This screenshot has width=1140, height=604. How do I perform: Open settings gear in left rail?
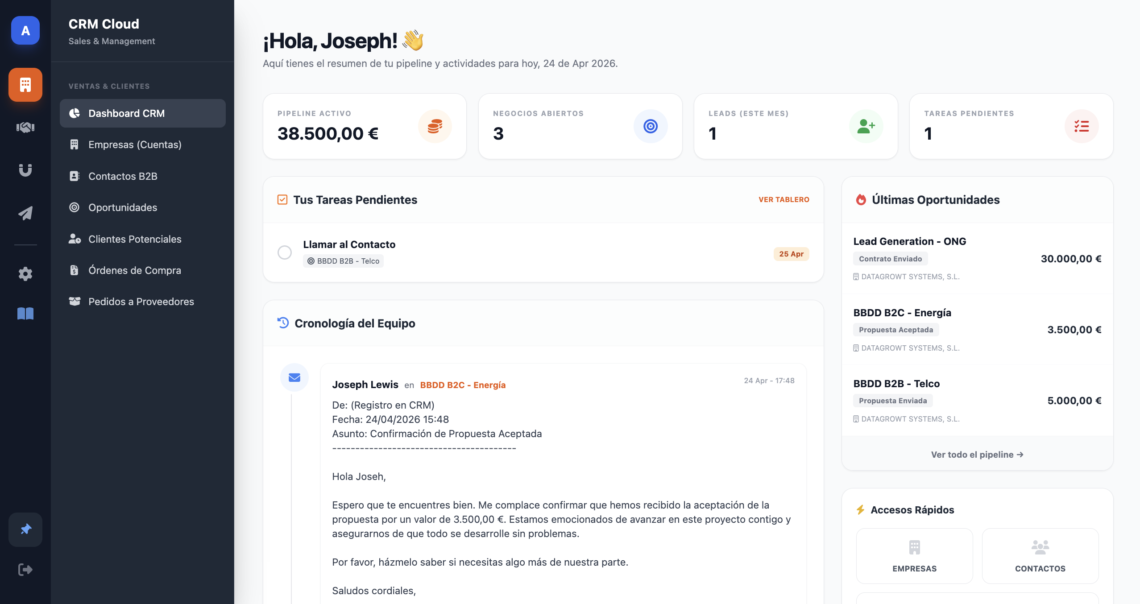25,273
